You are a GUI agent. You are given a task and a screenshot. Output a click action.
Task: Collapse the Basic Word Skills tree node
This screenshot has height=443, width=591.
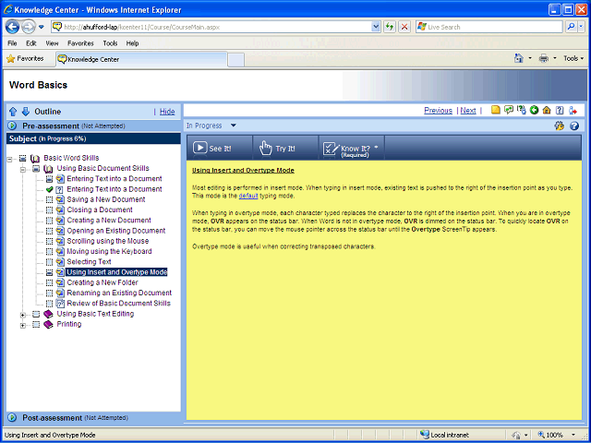point(10,160)
